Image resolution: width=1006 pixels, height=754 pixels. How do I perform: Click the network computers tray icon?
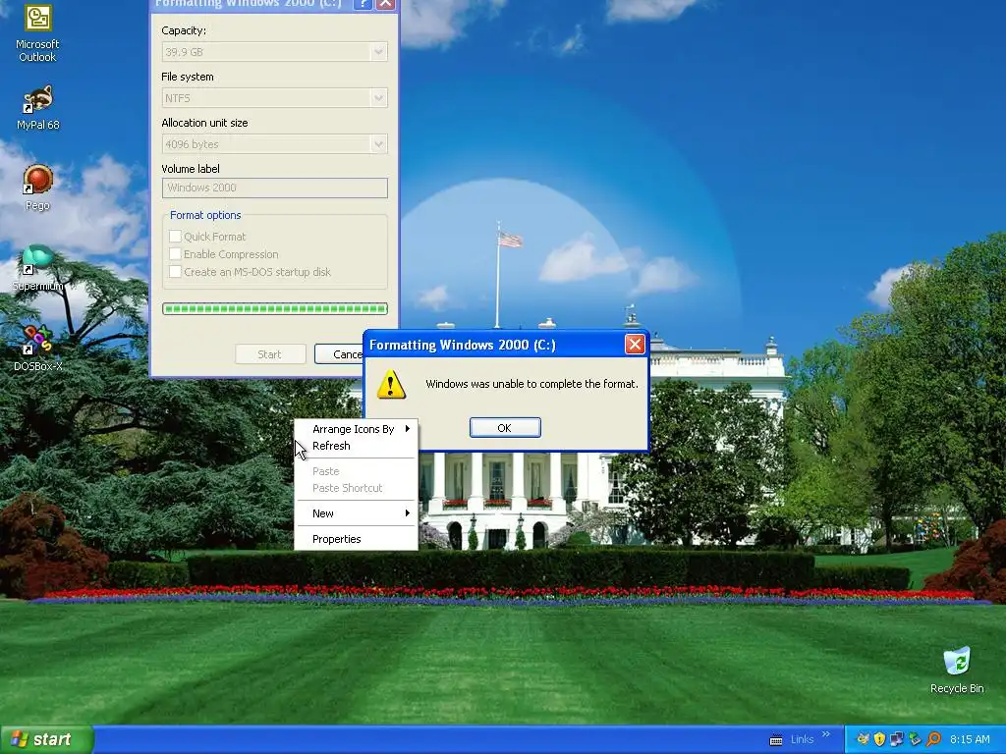pyautogui.click(x=897, y=739)
